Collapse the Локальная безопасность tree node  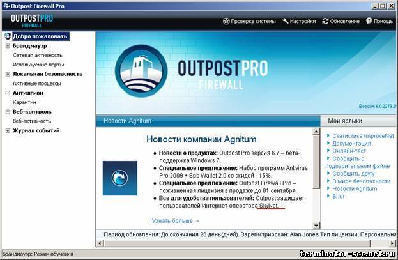pyautogui.click(x=8, y=74)
